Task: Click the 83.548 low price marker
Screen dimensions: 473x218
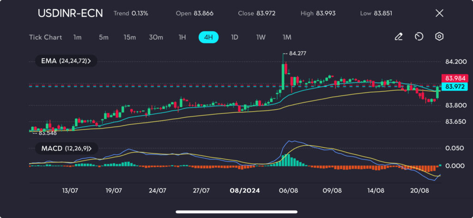Action: coord(47,133)
